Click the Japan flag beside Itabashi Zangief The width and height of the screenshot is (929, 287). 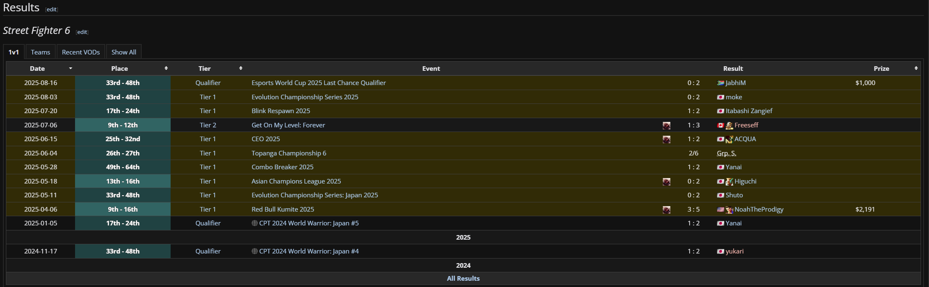pos(721,111)
